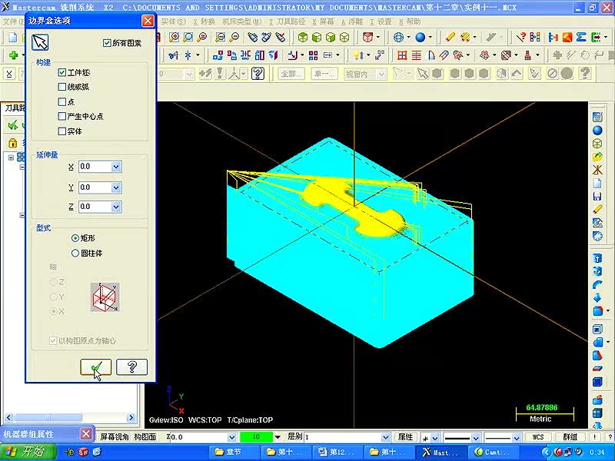Screen dimensions: 615x461
Task: Click the green color swatch labeled 10
Action: tap(256, 437)
